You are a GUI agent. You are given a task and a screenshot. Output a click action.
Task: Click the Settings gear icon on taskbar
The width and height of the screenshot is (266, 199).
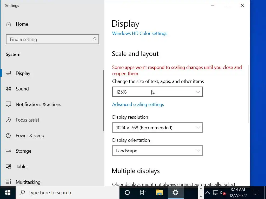175,193
